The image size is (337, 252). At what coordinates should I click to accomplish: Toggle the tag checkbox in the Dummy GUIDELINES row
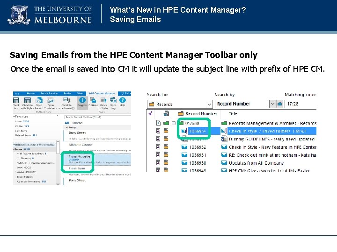coord(158,139)
